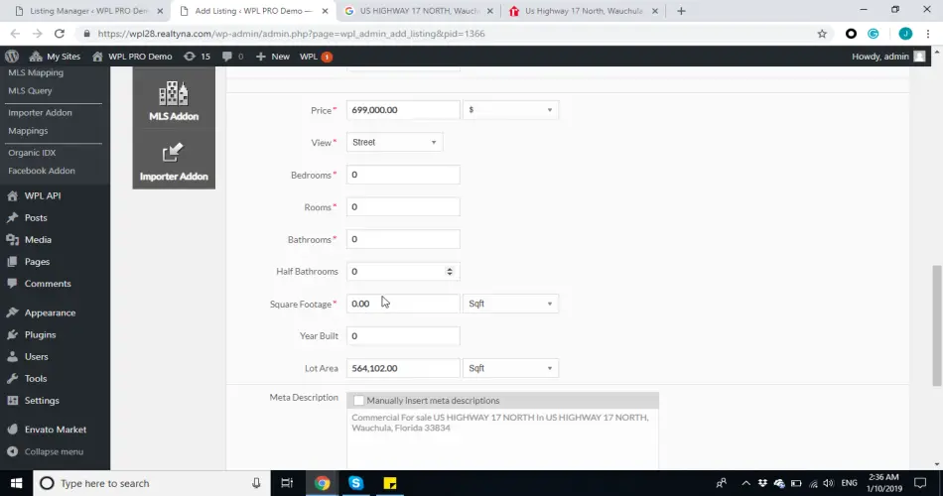Reload the page with the refresh icon
Image resolution: width=943 pixels, height=496 pixels.
(x=60, y=34)
